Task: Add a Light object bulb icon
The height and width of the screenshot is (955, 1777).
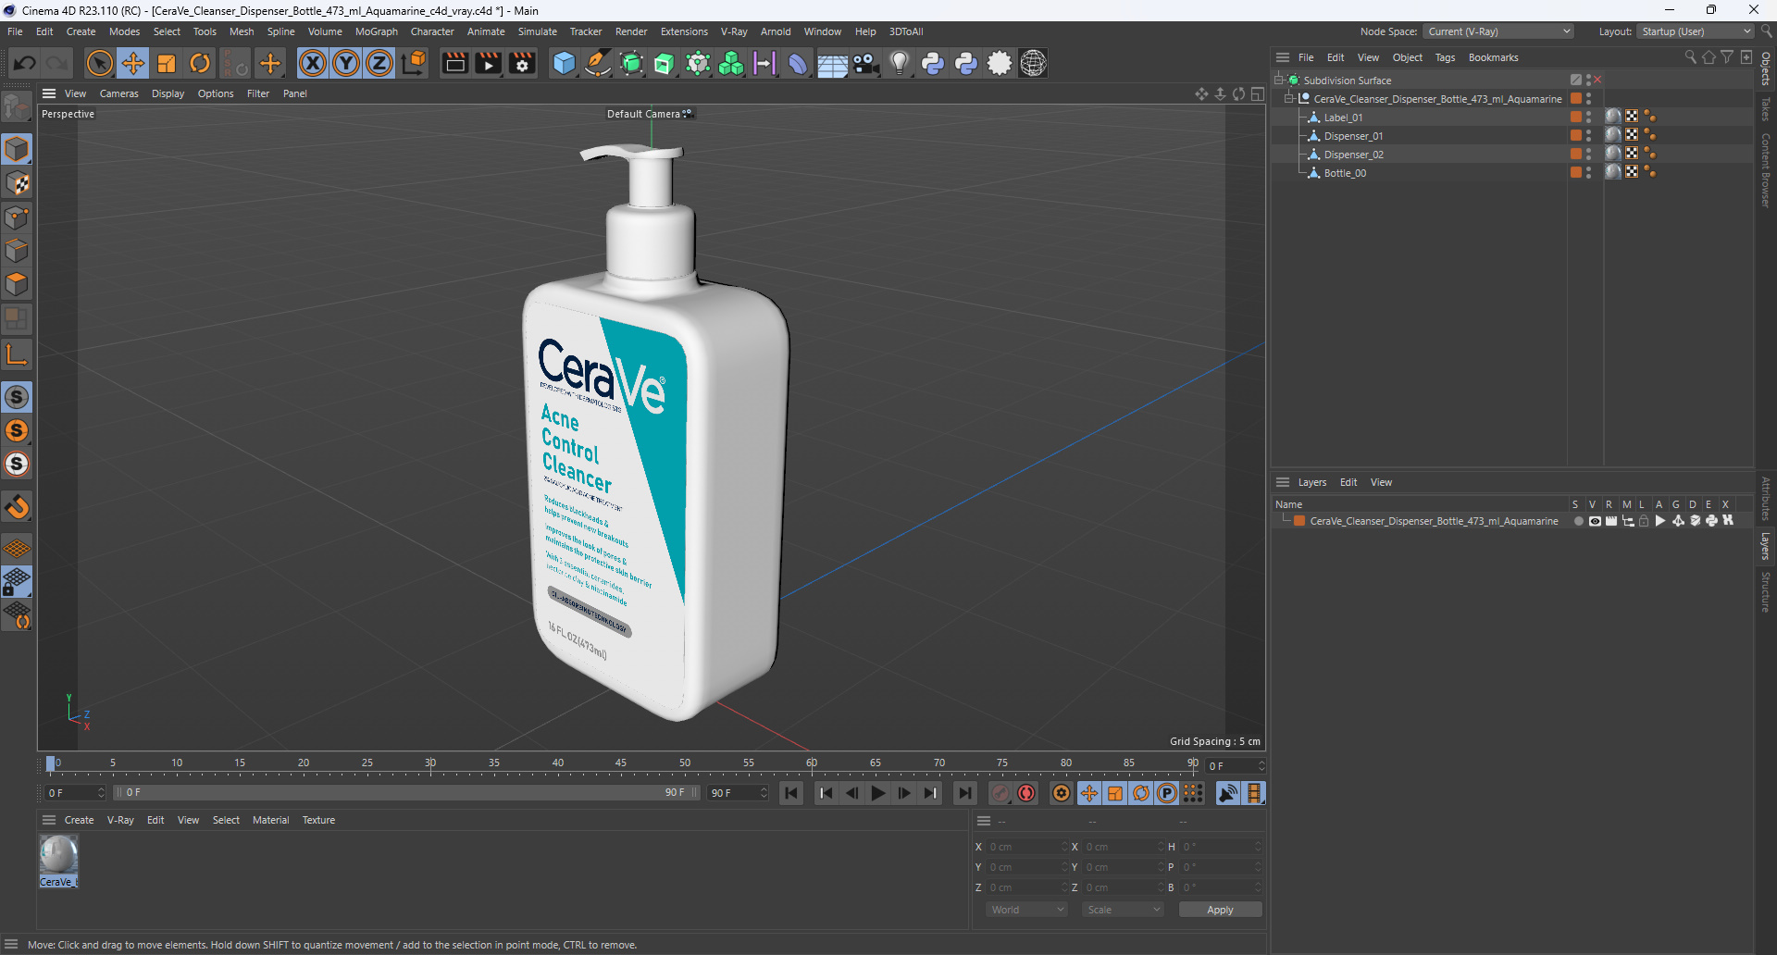Action: tap(899, 63)
